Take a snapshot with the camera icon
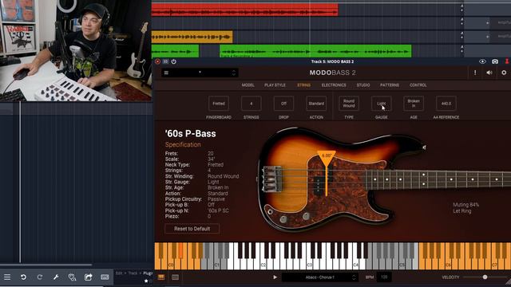The image size is (511, 287). click(495, 61)
